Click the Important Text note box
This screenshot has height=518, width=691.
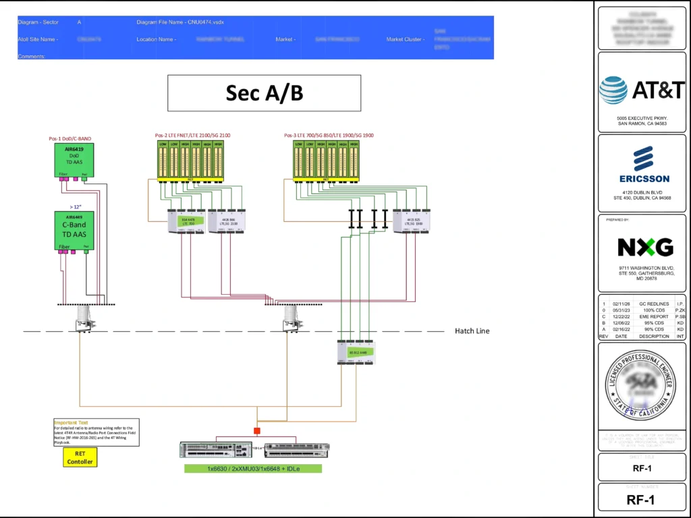96,432
